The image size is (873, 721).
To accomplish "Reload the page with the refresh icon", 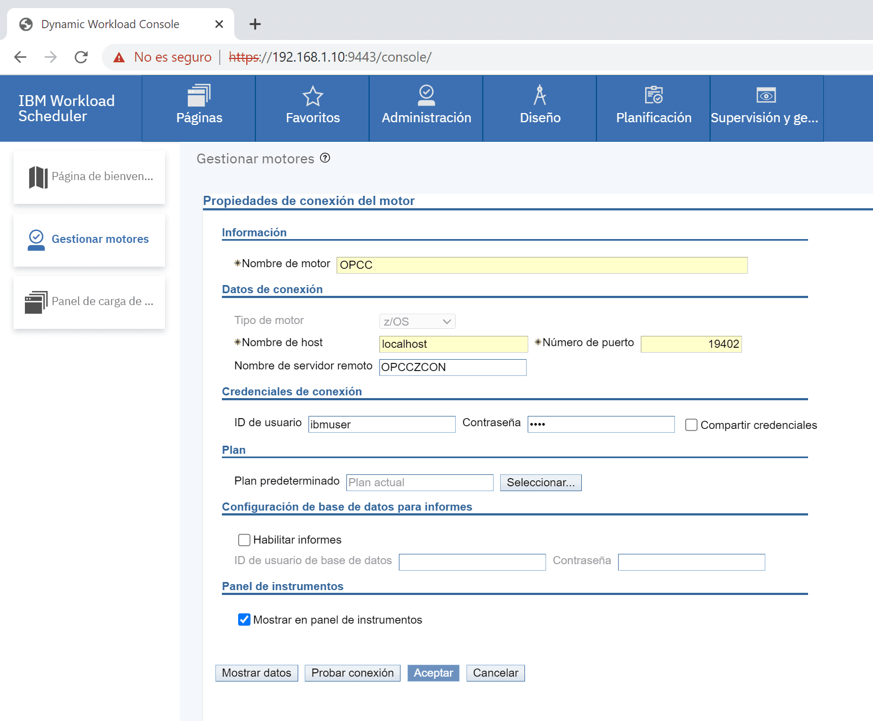I will click(x=81, y=57).
